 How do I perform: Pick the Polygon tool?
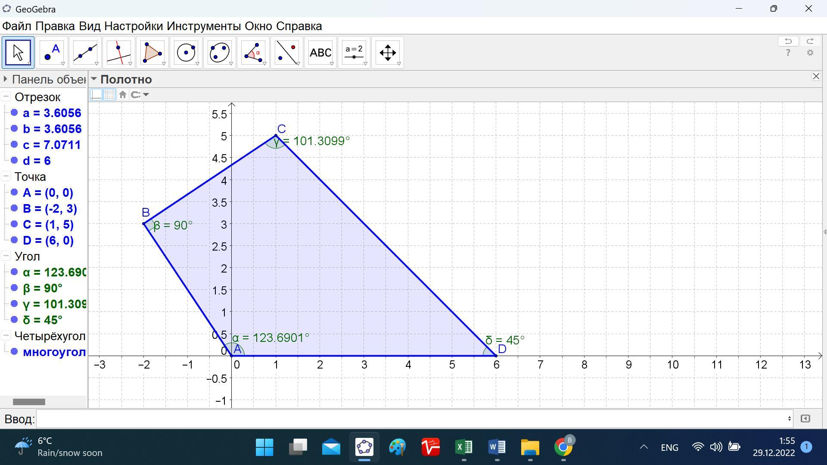(152, 53)
